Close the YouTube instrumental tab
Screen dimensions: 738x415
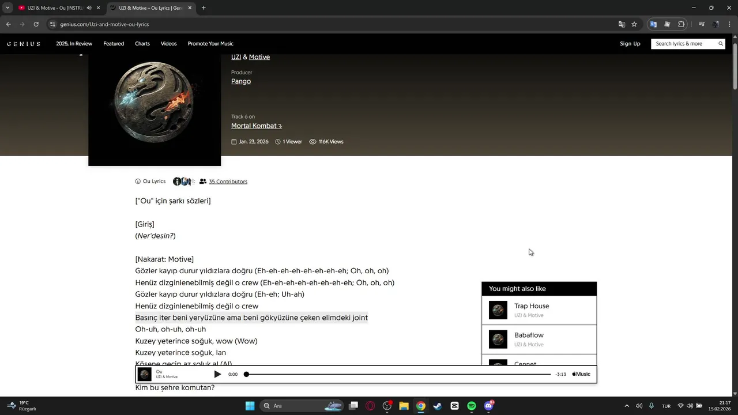point(99,8)
